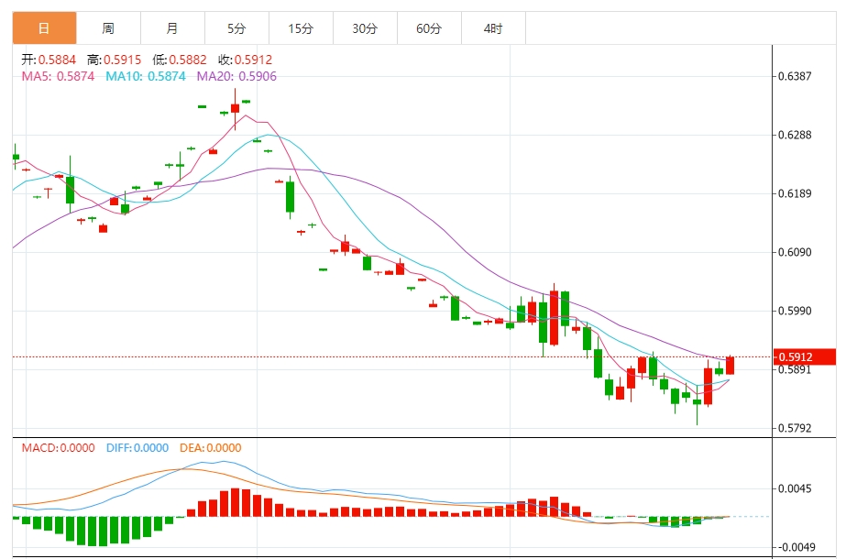Click the MACD:0.0000 indicator label
Screen dimensions: 846x559
(59, 448)
